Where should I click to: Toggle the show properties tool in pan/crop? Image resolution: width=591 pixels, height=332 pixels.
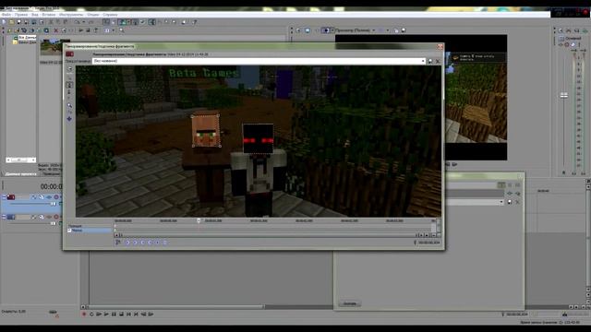pos(69,69)
